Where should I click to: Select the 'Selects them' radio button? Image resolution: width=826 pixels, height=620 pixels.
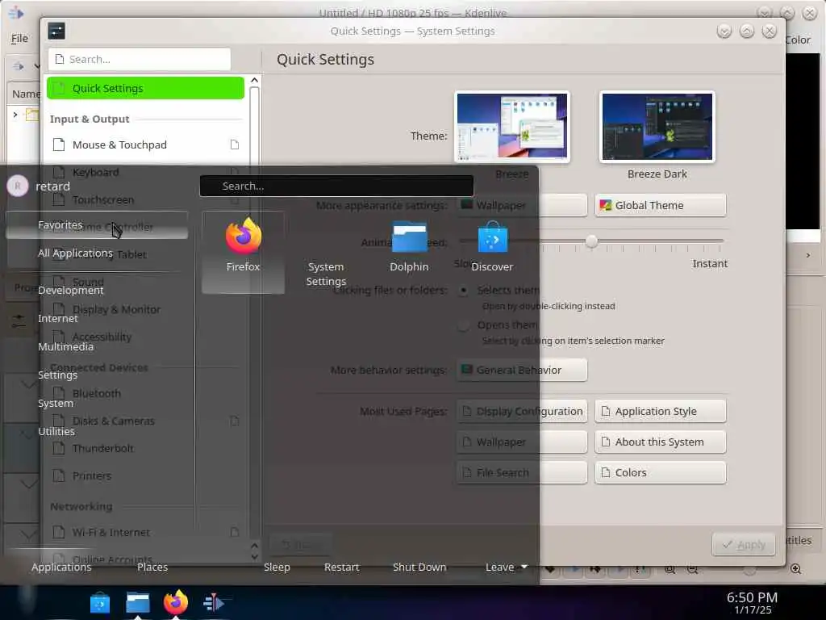pos(464,291)
